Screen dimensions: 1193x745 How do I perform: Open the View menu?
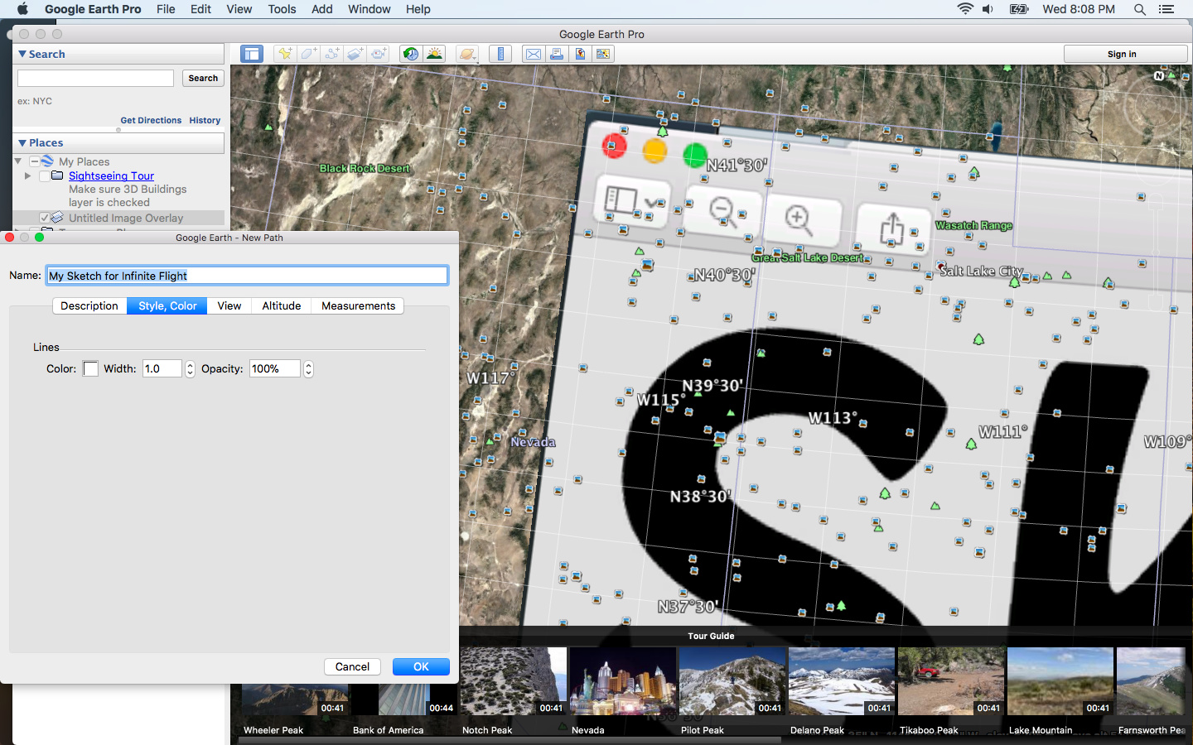(x=239, y=9)
